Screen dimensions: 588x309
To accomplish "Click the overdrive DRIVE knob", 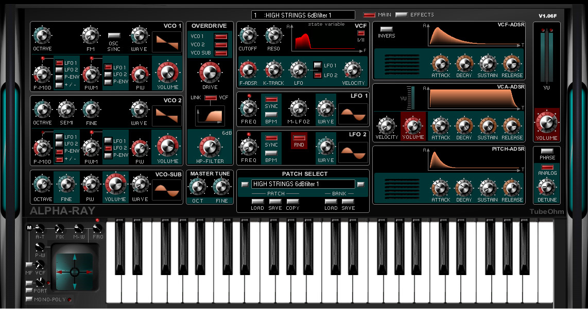I will click(210, 72).
